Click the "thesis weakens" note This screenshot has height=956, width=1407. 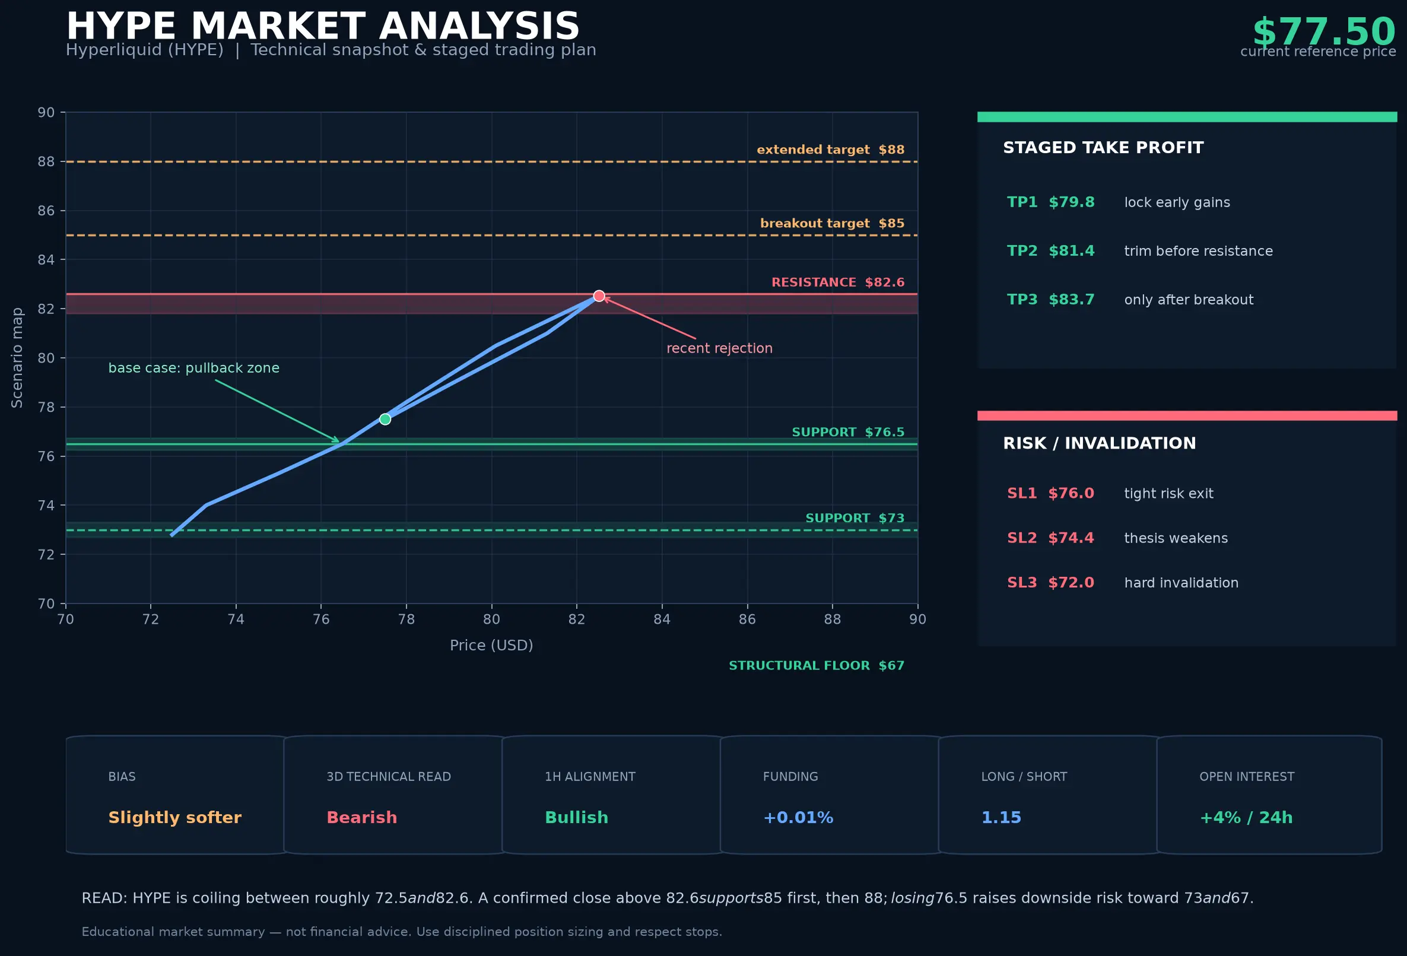[x=1176, y=538]
